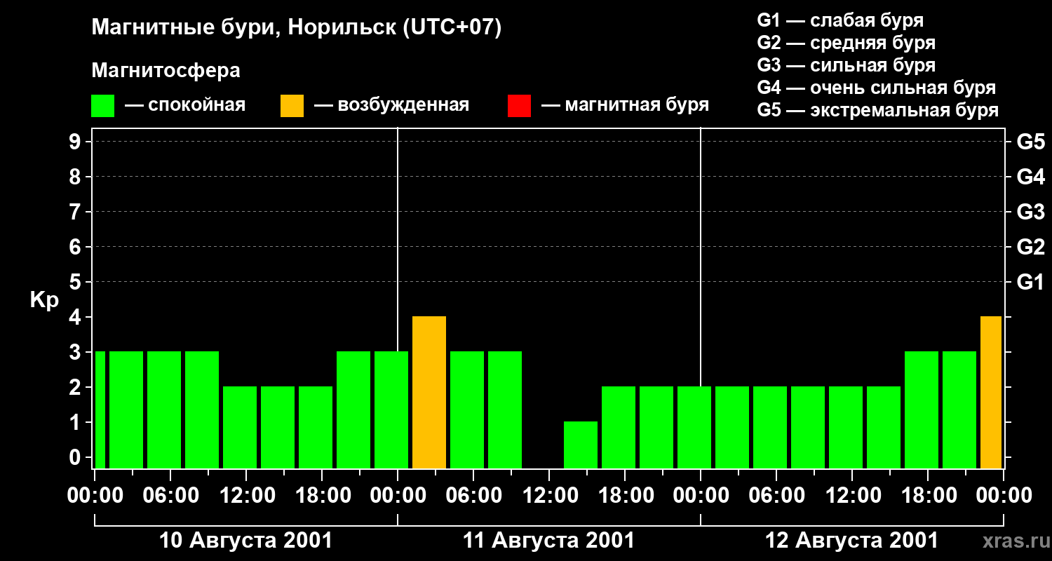Click the orange "возбужденная" legend swatch

coord(292,106)
